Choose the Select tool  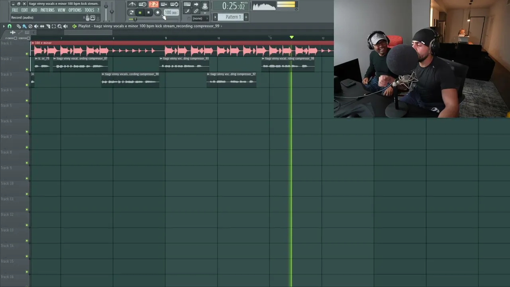pos(54,26)
